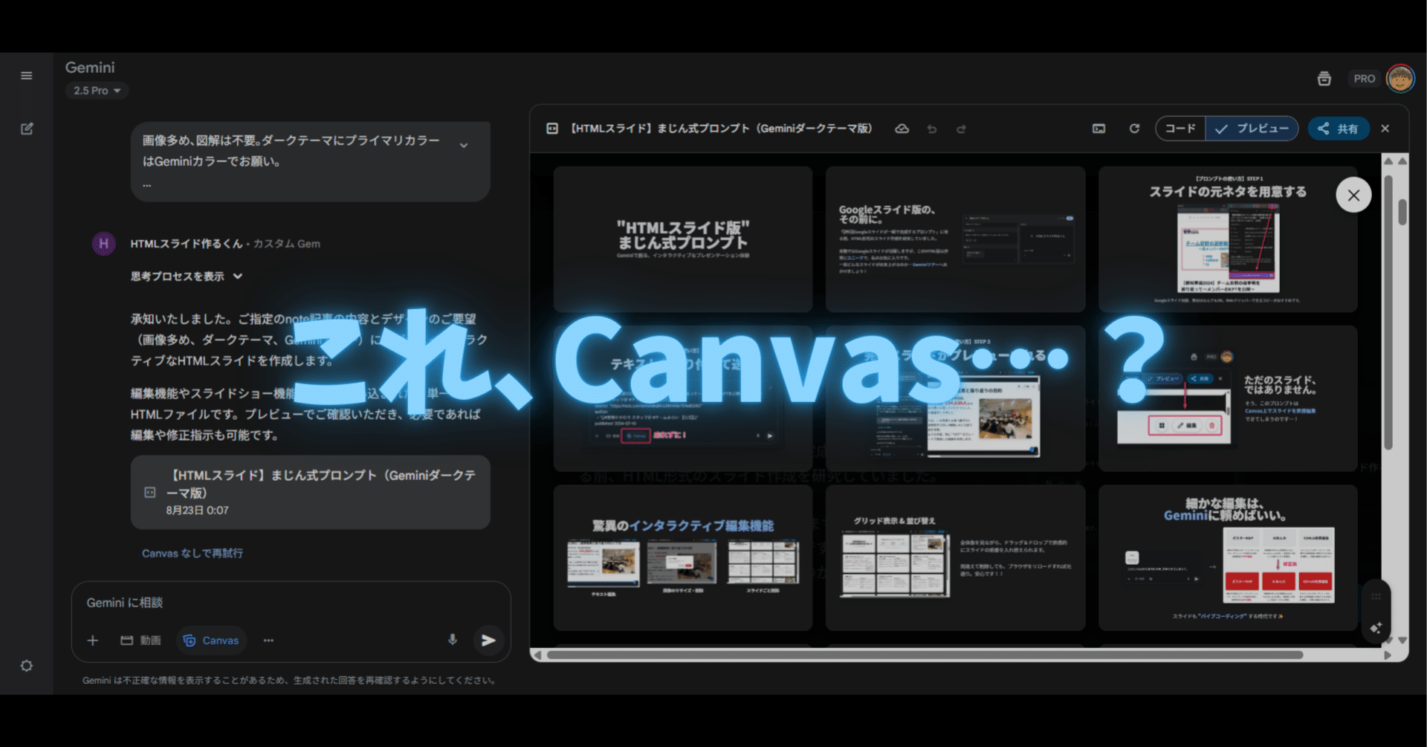Click the 共有 share button
Image resolution: width=1427 pixels, height=747 pixels.
(1339, 128)
